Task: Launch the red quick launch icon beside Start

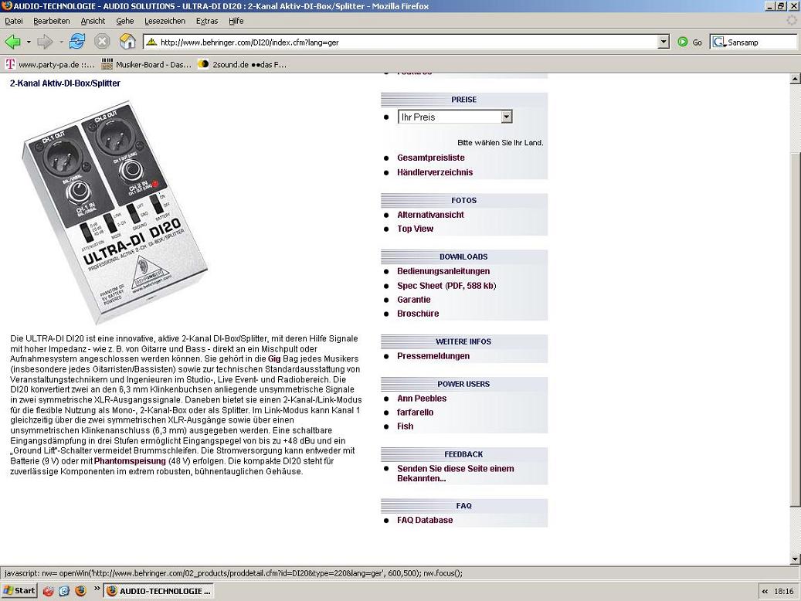Action: pyautogui.click(x=49, y=591)
